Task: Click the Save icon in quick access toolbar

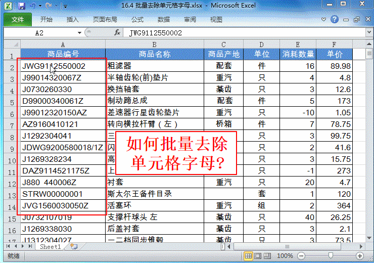Action: point(21,6)
